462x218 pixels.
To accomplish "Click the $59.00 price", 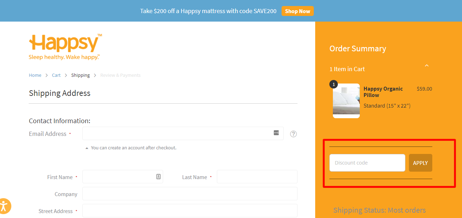I will 425,89.
